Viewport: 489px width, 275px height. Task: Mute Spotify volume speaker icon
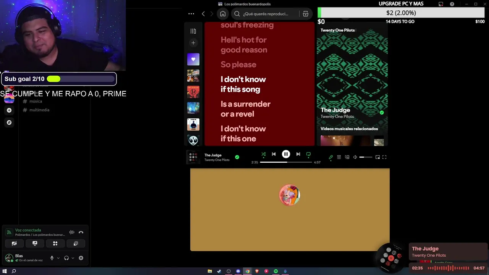(x=355, y=157)
